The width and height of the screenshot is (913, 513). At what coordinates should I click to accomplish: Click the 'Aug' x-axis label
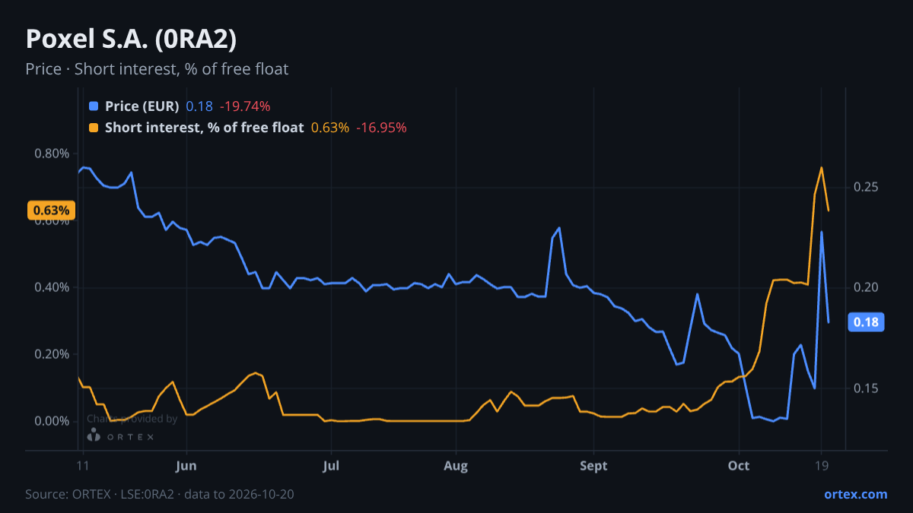coord(456,466)
